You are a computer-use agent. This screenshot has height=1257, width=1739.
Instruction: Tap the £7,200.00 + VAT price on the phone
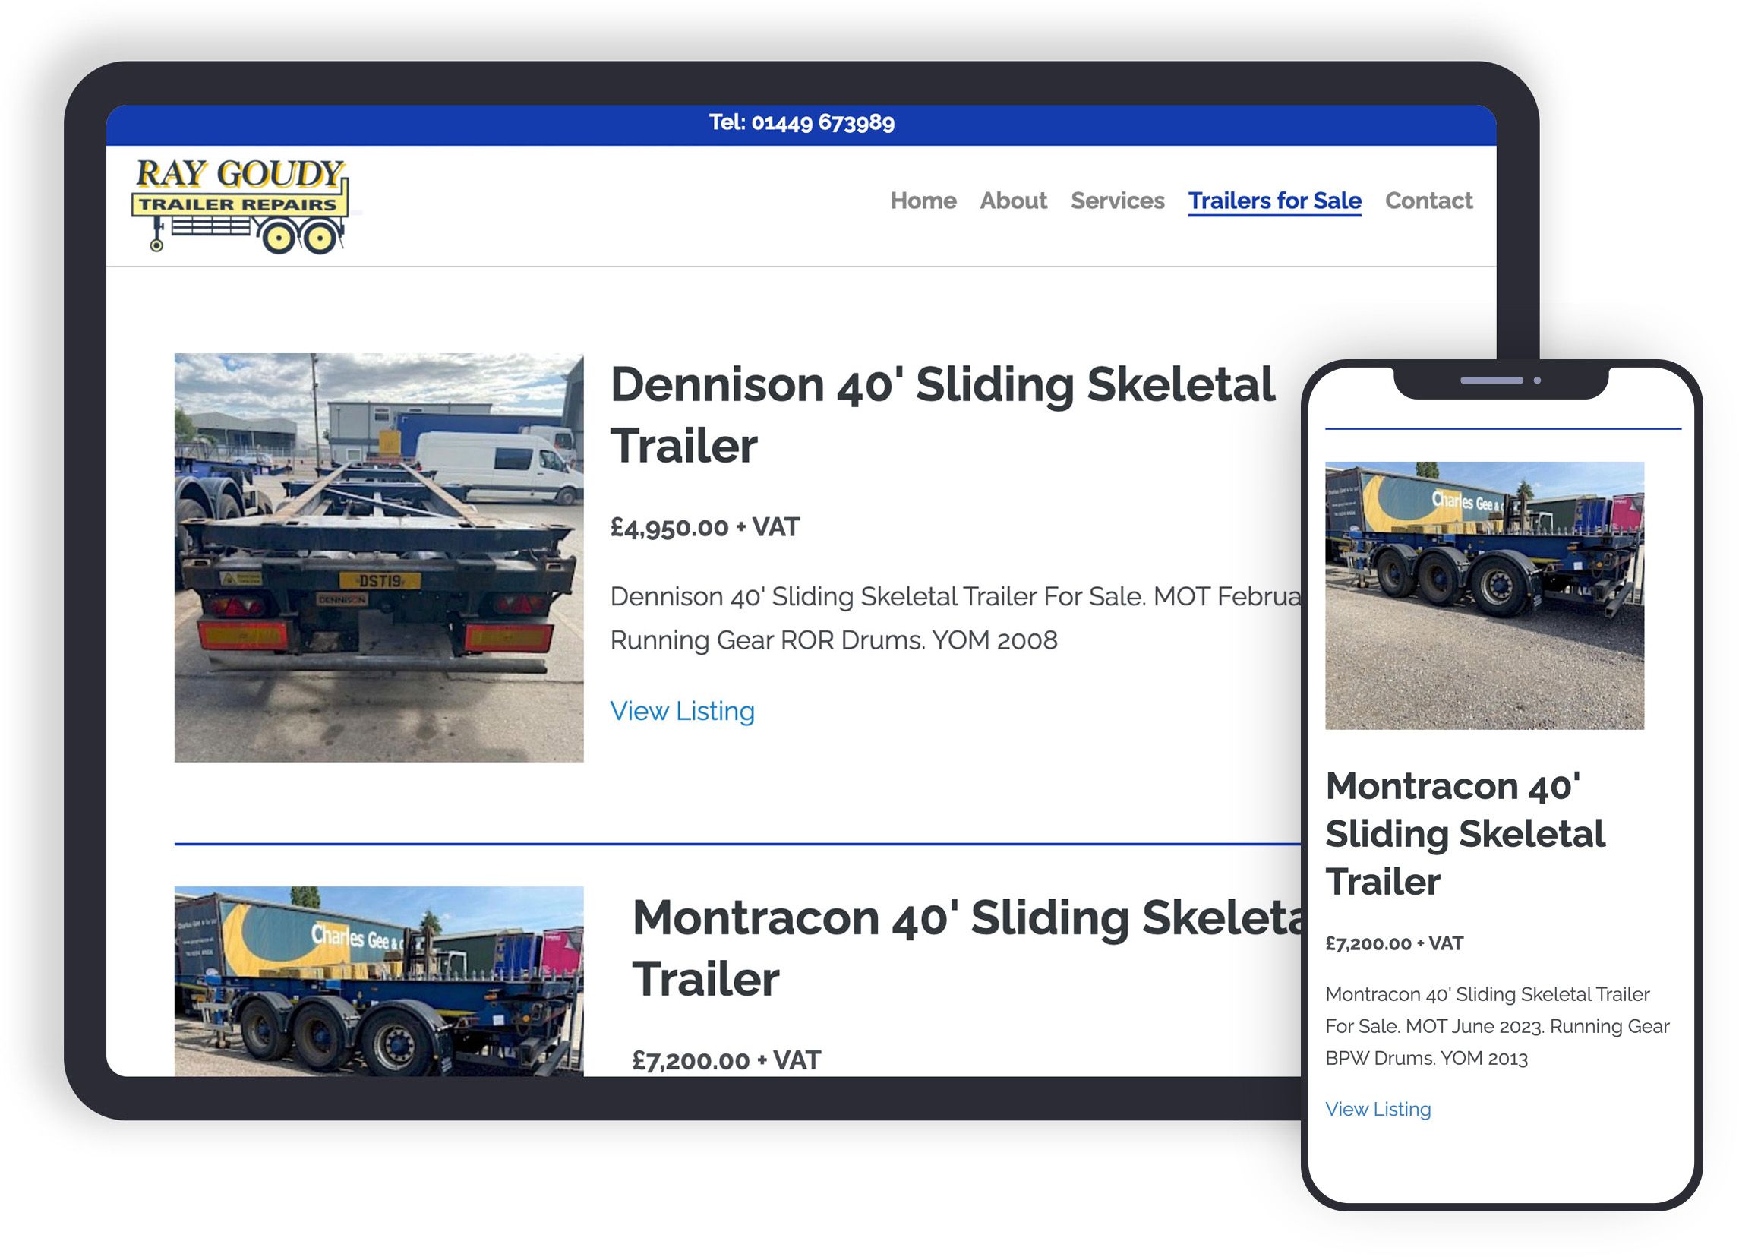(1393, 943)
